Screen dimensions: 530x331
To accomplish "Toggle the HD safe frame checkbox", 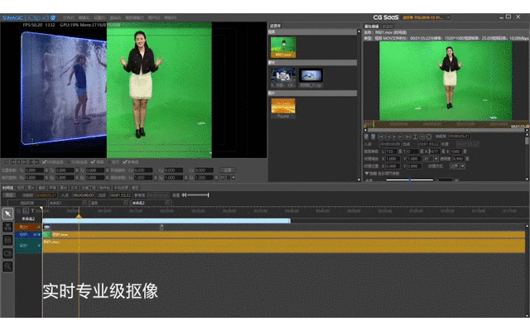I will point(44,162).
